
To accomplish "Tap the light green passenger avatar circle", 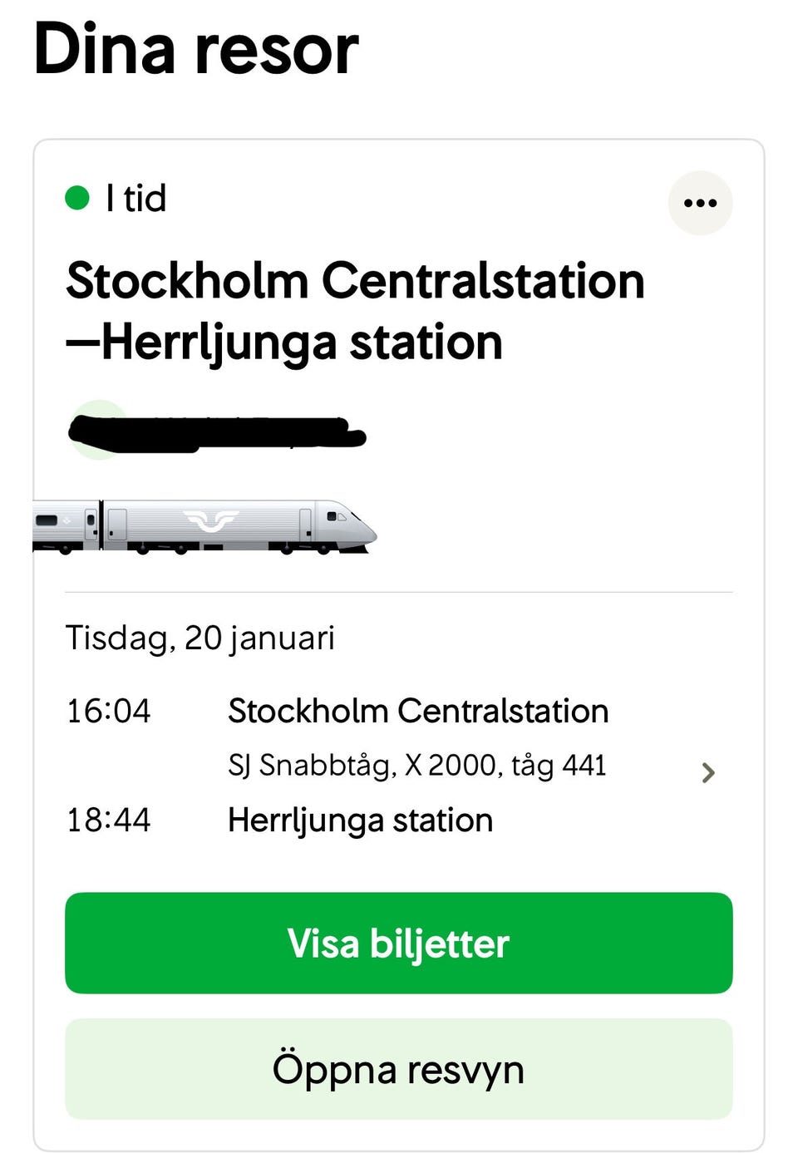I will (96, 429).
